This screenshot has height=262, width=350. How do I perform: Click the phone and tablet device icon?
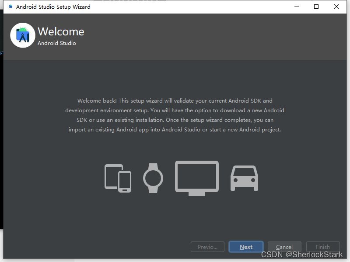click(x=118, y=178)
